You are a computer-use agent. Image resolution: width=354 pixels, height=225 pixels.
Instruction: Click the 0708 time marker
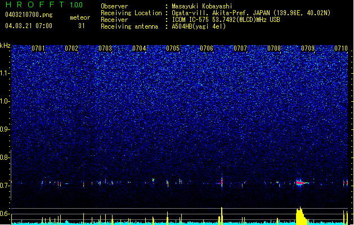coord(274,48)
